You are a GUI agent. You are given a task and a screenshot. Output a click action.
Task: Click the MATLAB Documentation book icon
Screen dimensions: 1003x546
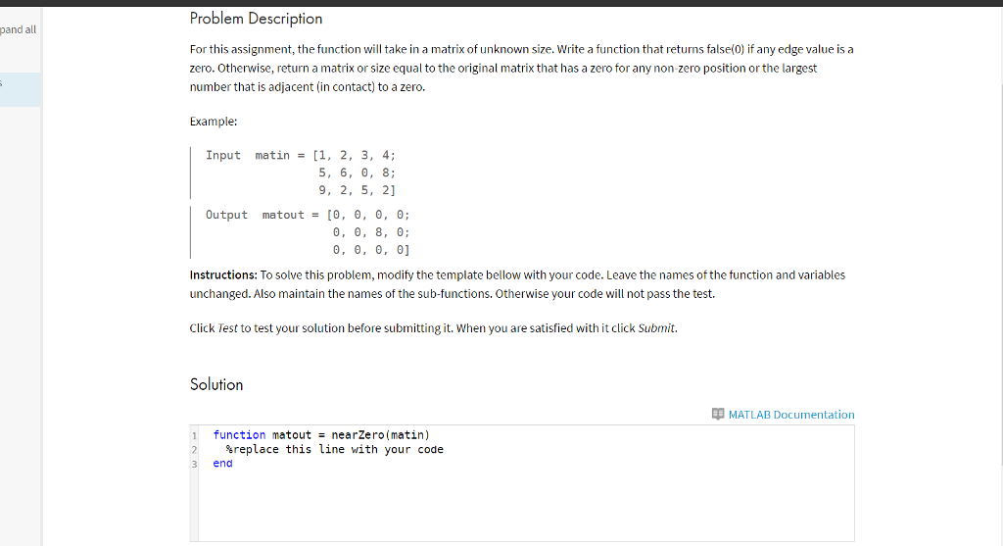718,414
